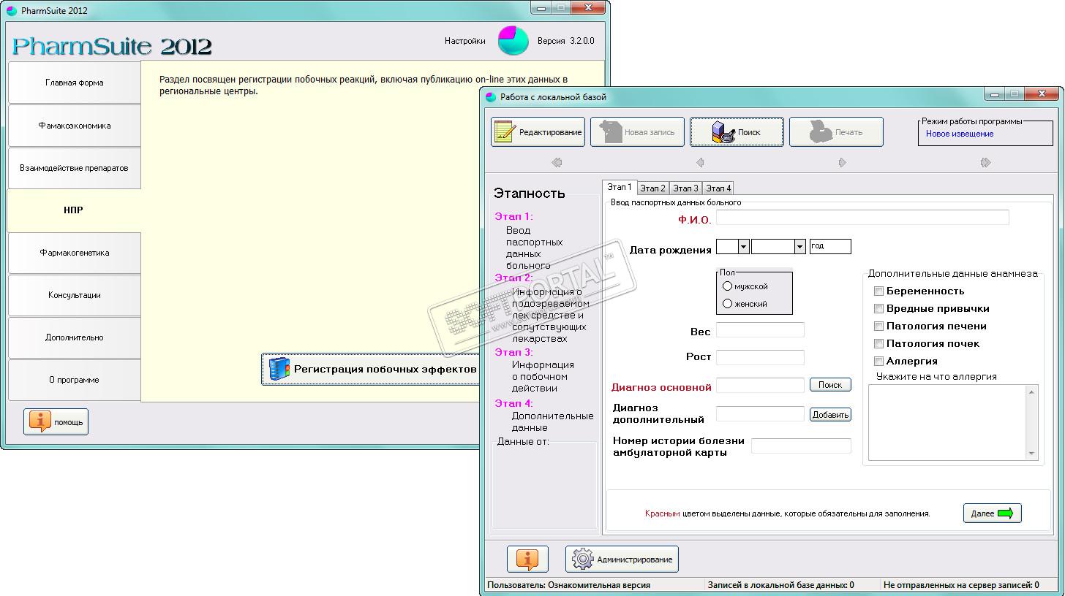The height and width of the screenshot is (596, 1065).
Task: Select мужской radio button
Action: [x=727, y=286]
